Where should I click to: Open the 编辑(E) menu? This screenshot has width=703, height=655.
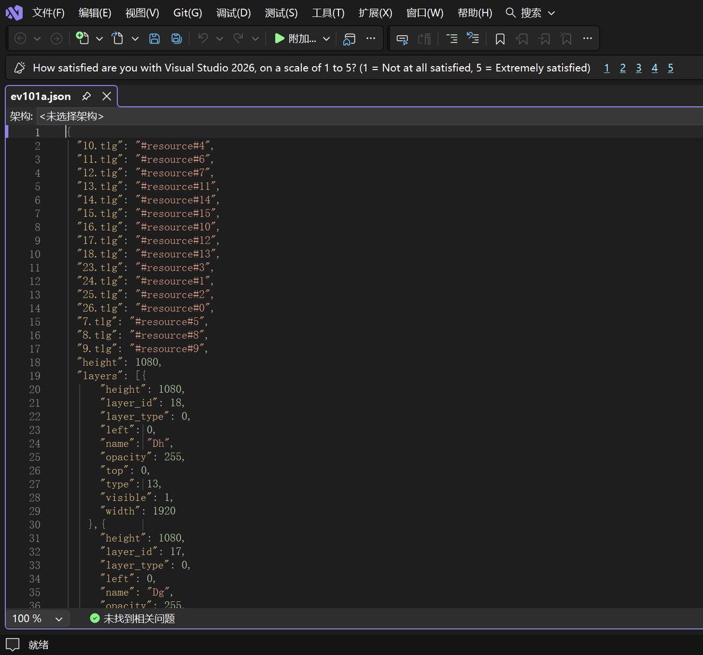pyautogui.click(x=95, y=13)
